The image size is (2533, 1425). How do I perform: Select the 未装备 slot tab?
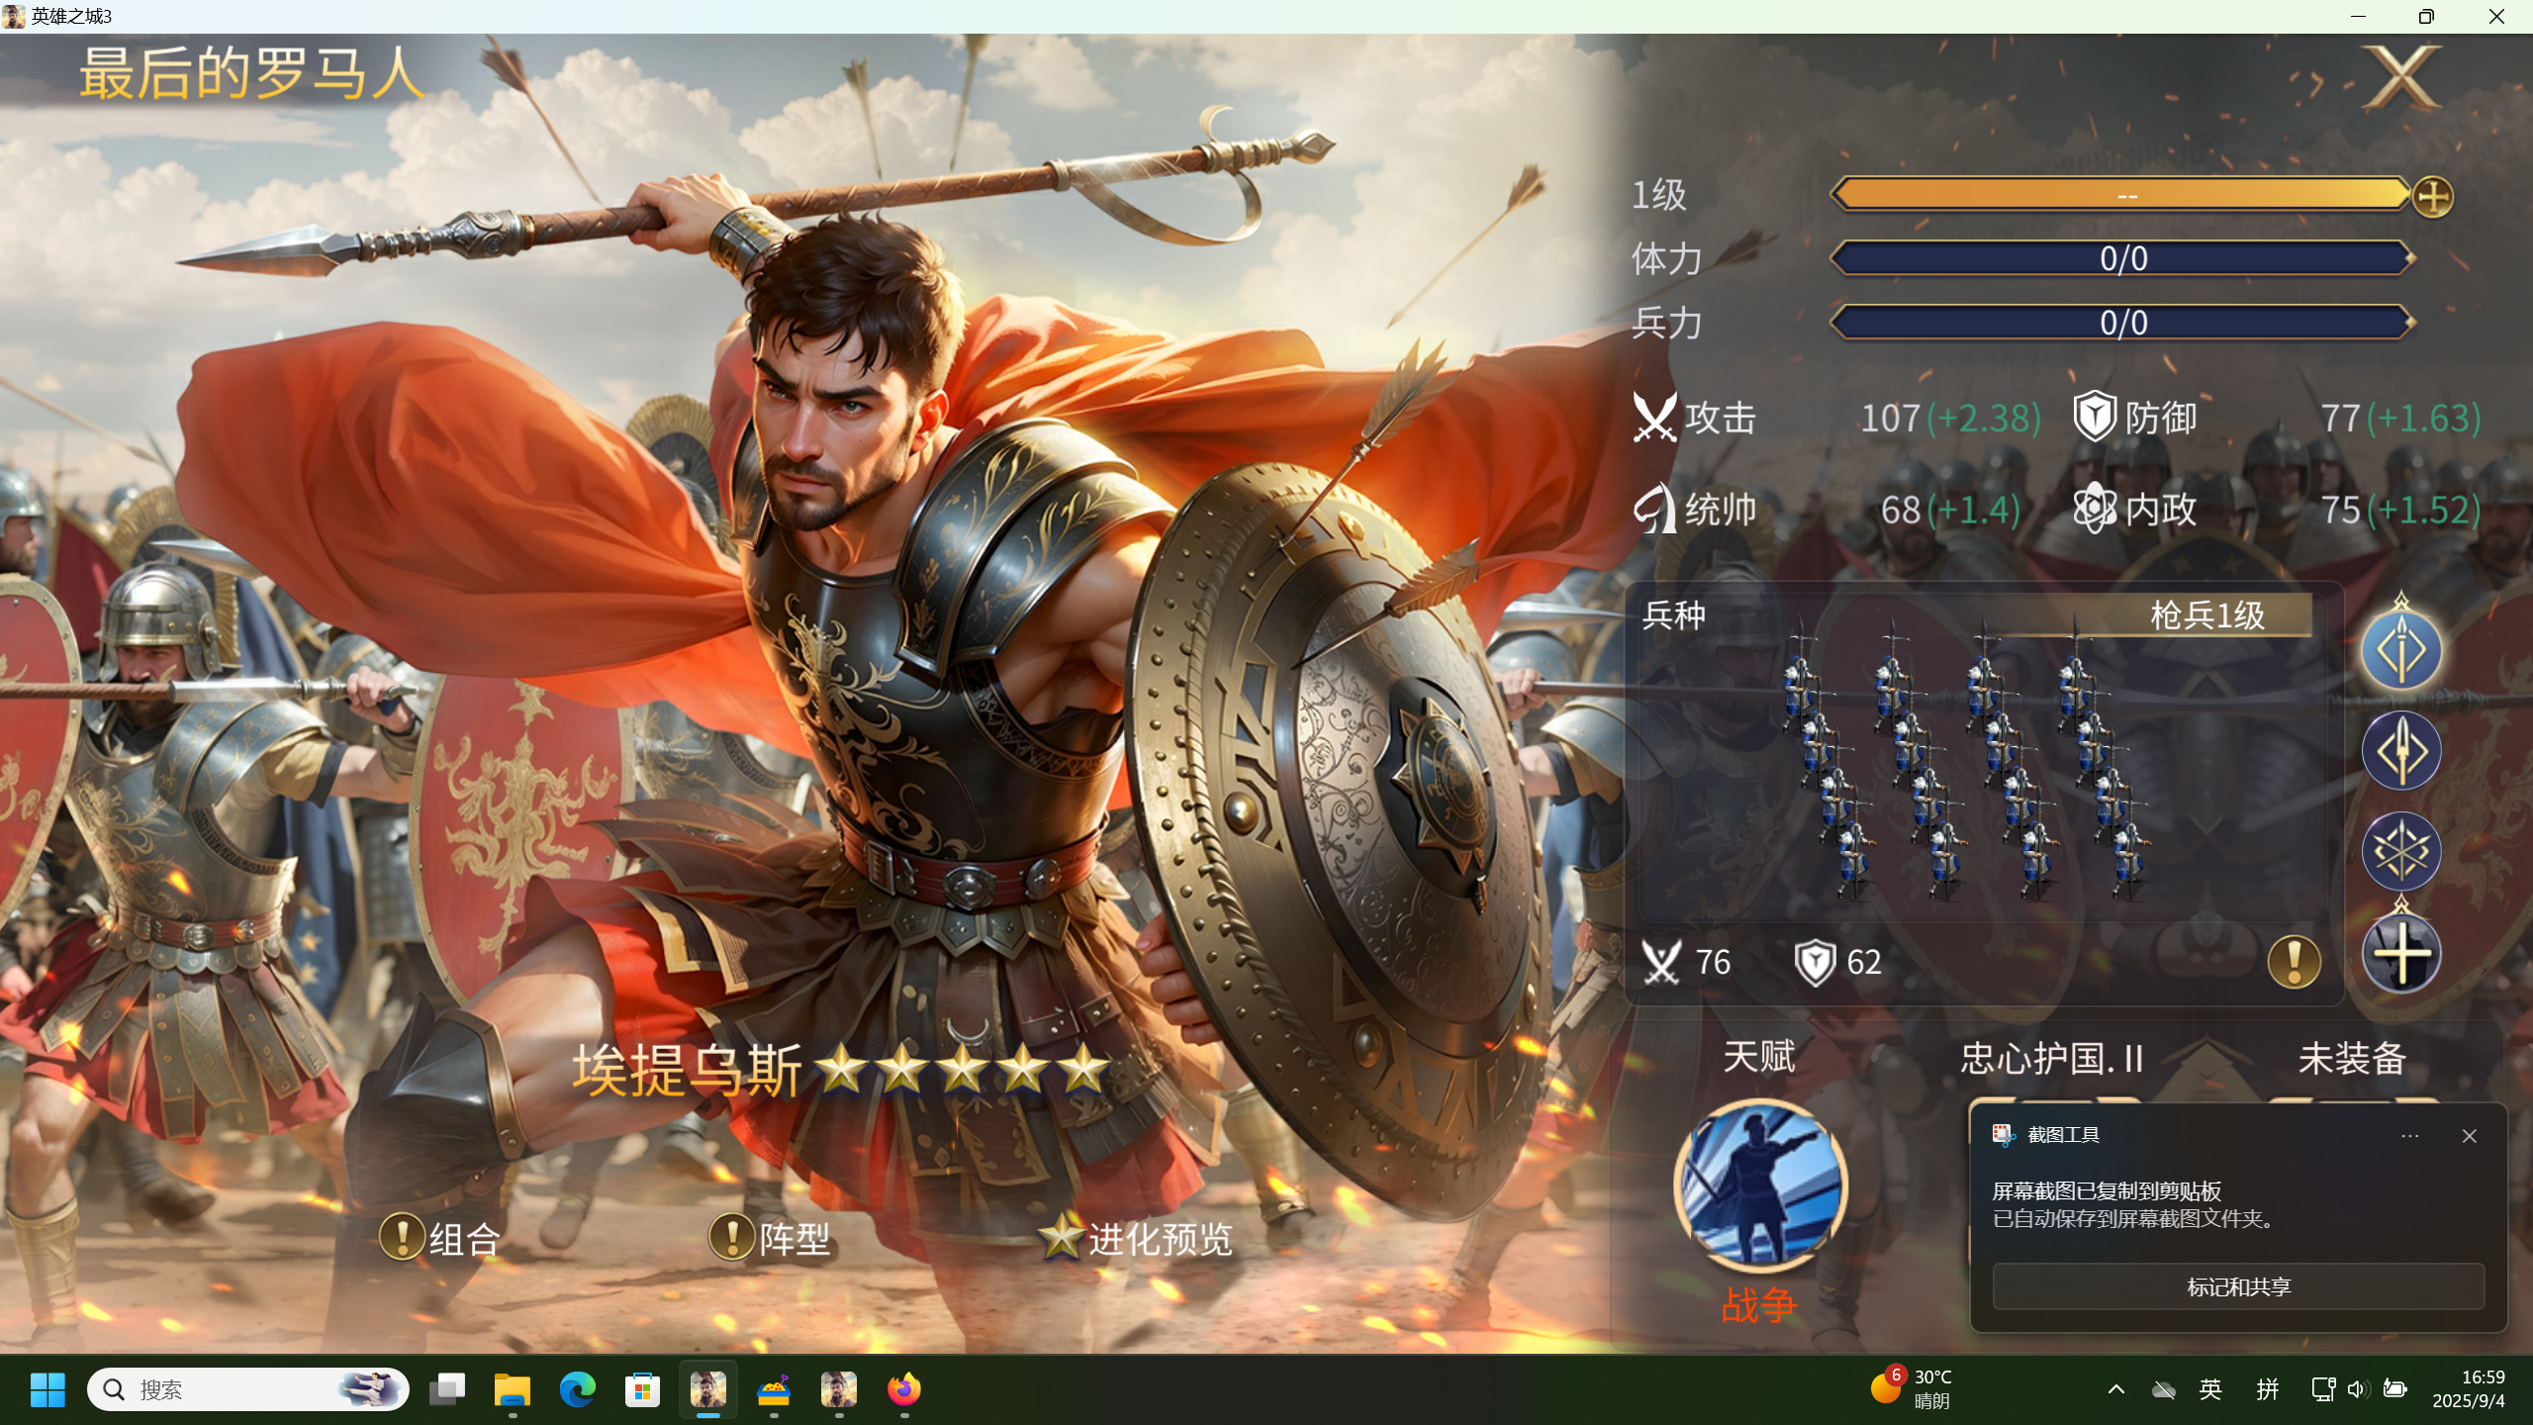(2352, 1058)
